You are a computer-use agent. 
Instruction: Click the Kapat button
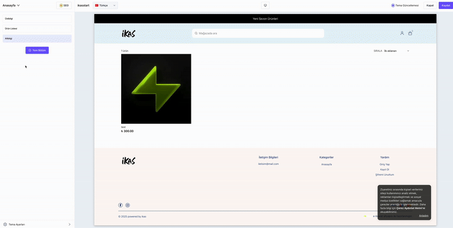(430, 5)
